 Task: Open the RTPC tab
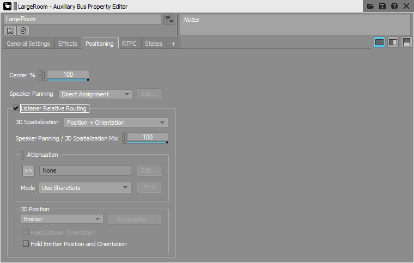130,44
